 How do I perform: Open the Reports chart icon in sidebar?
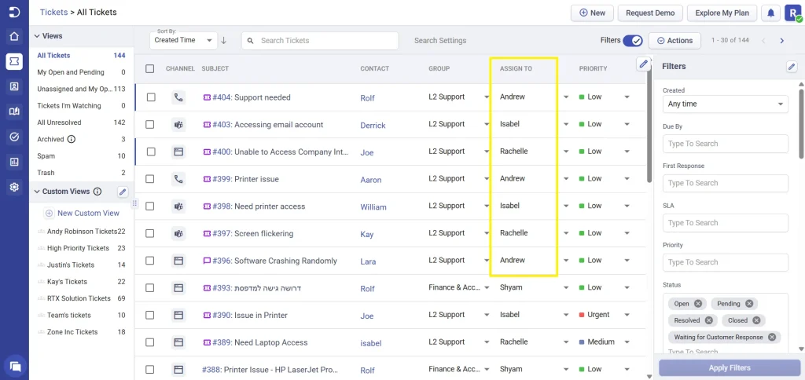(x=14, y=162)
